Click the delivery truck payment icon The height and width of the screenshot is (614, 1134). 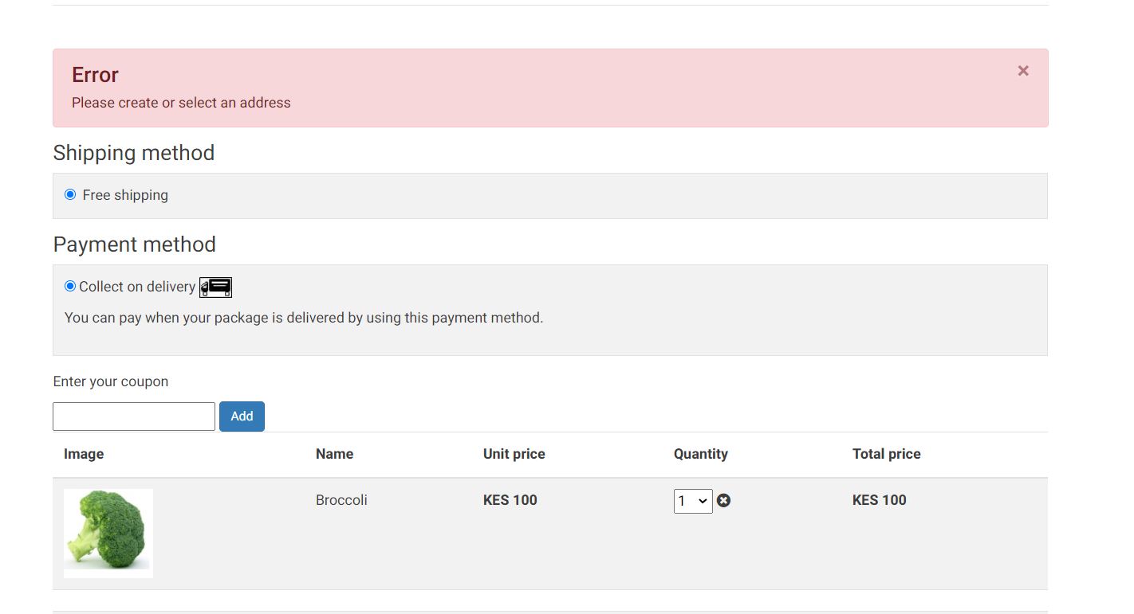coord(215,287)
